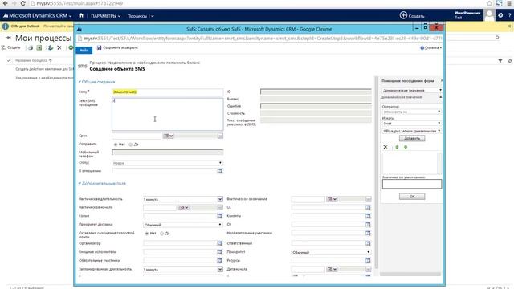
Task: Click the user avatar picture
Action: point(489,15)
